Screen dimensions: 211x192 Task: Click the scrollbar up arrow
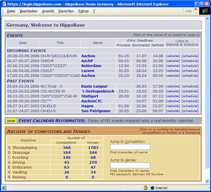[207, 19]
